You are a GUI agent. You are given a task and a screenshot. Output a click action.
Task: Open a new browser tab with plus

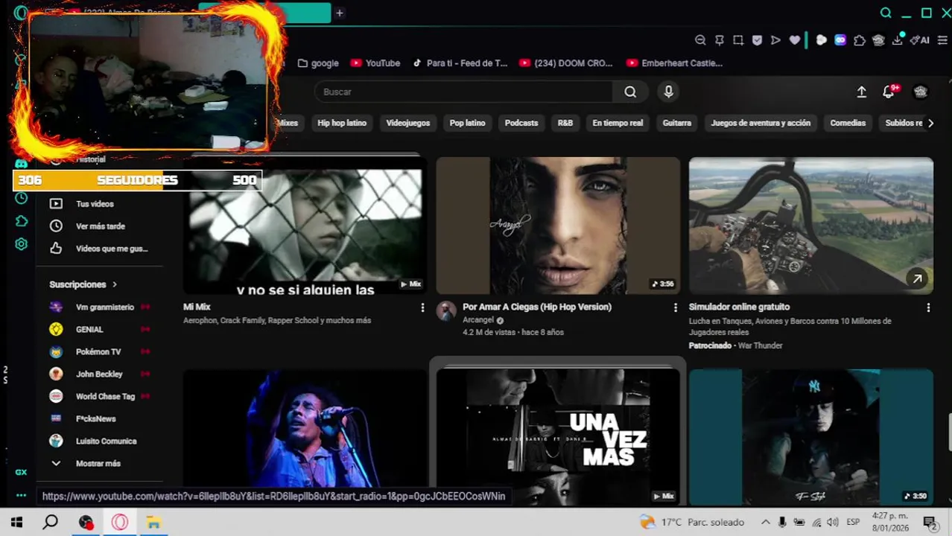[339, 13]
